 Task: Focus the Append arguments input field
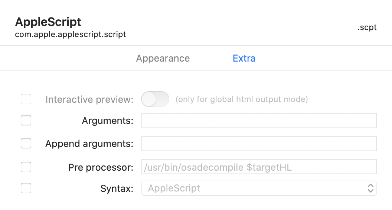pyautogui.click(x=259, y=144)
